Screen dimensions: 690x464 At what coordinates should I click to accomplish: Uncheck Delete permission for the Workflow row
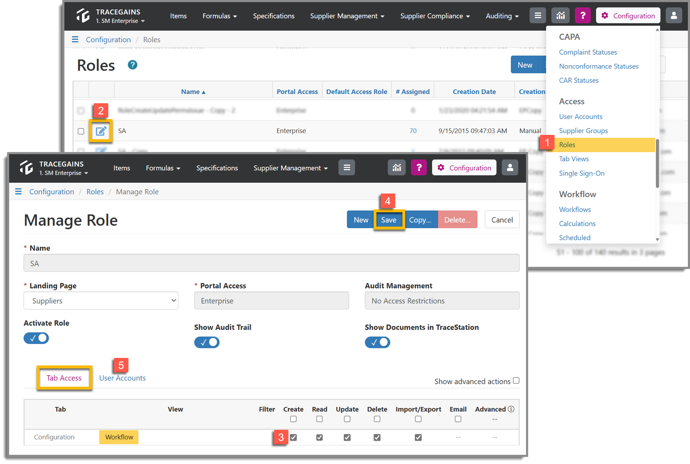coord(377,437)
